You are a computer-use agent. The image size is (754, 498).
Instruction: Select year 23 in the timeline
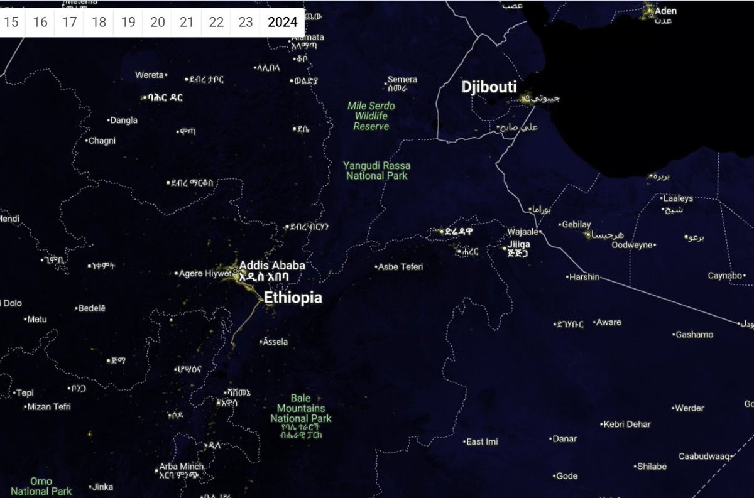coord(245,23)
